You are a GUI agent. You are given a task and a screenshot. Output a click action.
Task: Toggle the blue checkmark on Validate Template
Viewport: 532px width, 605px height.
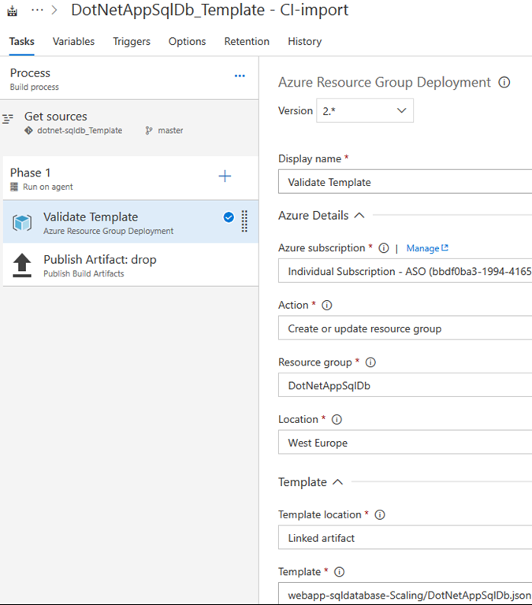pyautogui.click(x=229, y=217)
